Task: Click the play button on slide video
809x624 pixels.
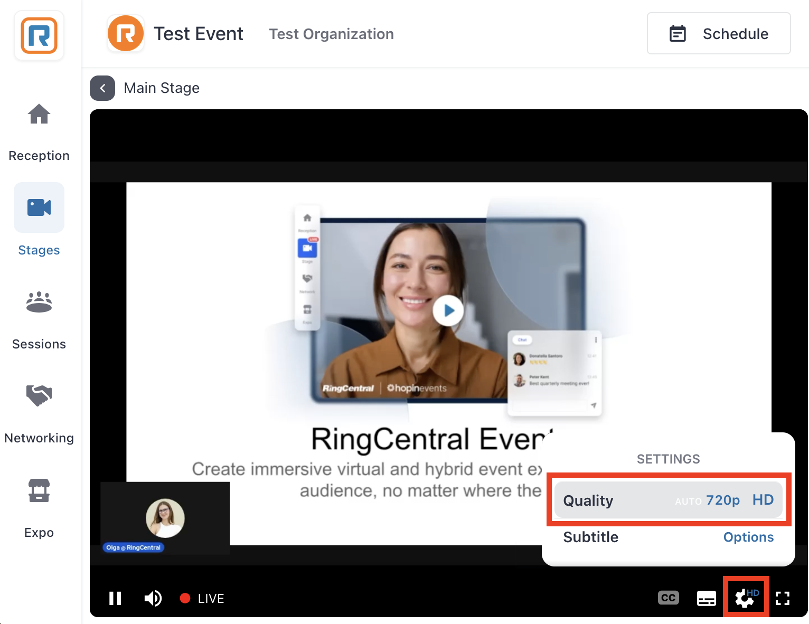Action: (448, 310)
